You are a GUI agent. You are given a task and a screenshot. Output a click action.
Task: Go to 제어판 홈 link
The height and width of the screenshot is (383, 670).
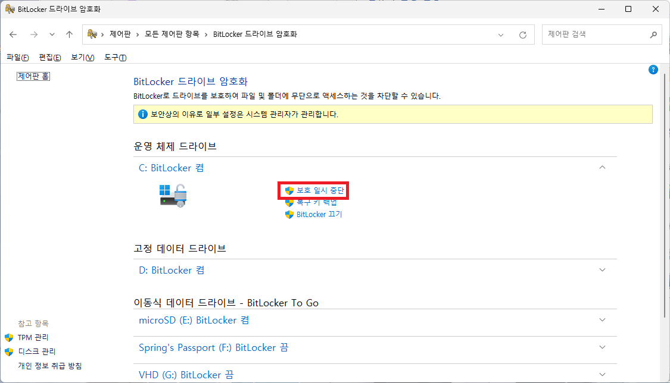click(33, 76)
